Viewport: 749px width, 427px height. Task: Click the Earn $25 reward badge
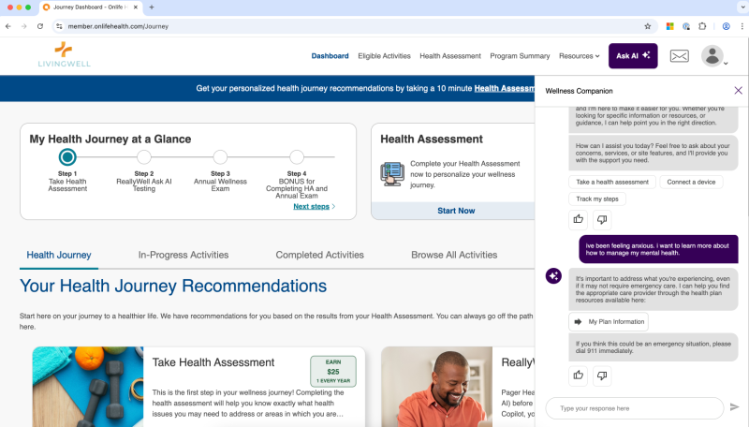coord(333,371)
